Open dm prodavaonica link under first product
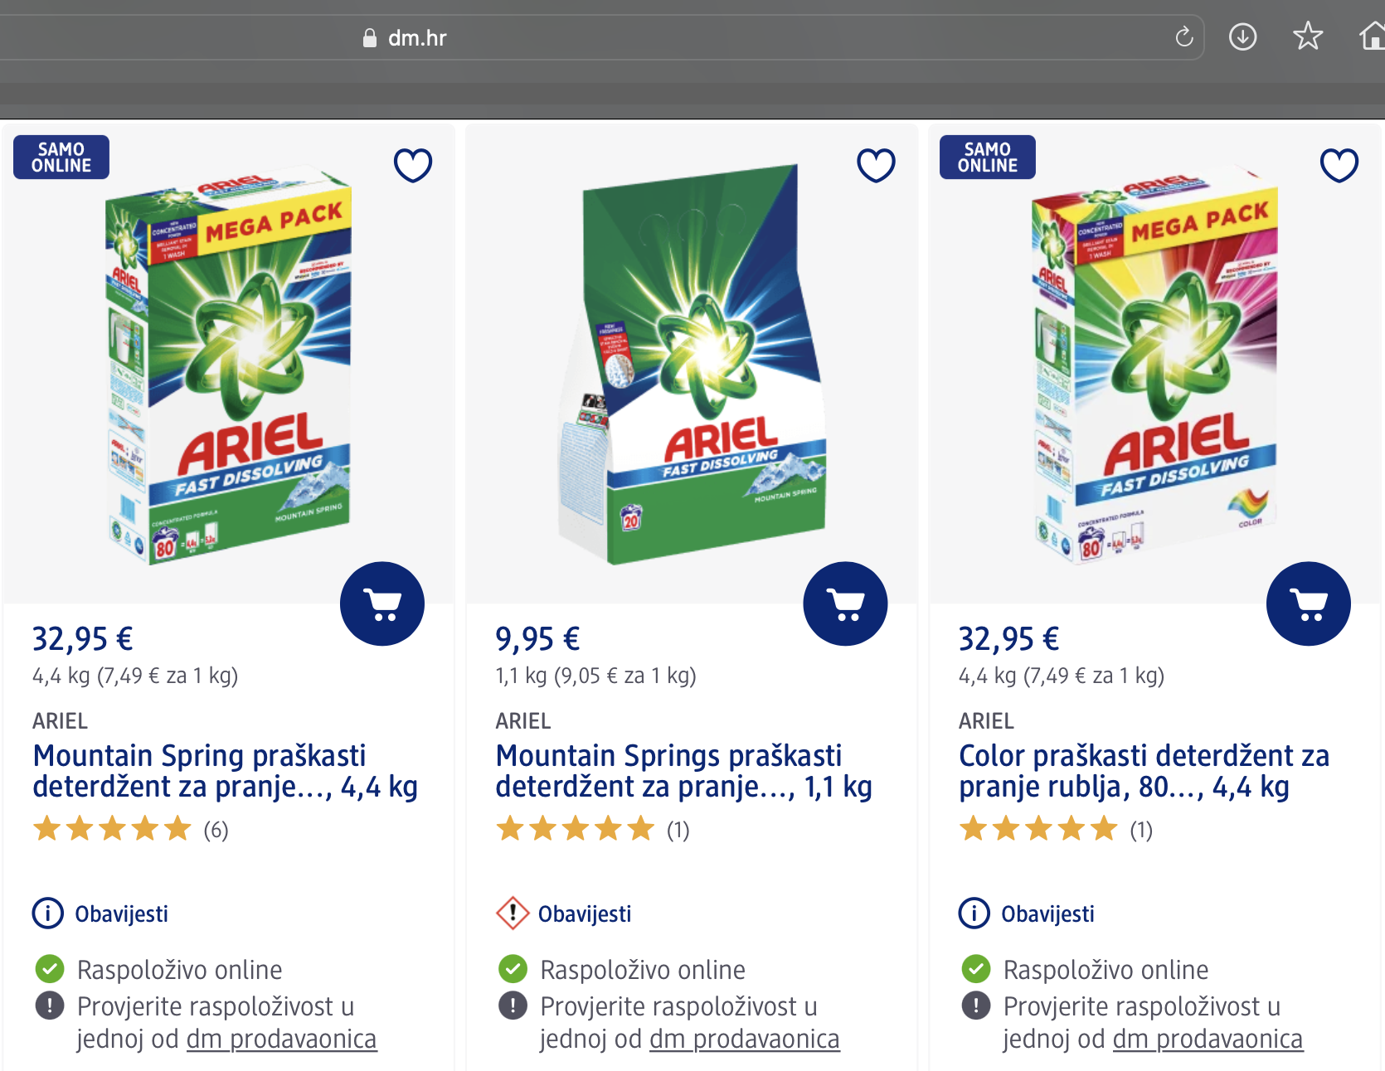1385x1071 pixels. click(x=282, y=1039)
